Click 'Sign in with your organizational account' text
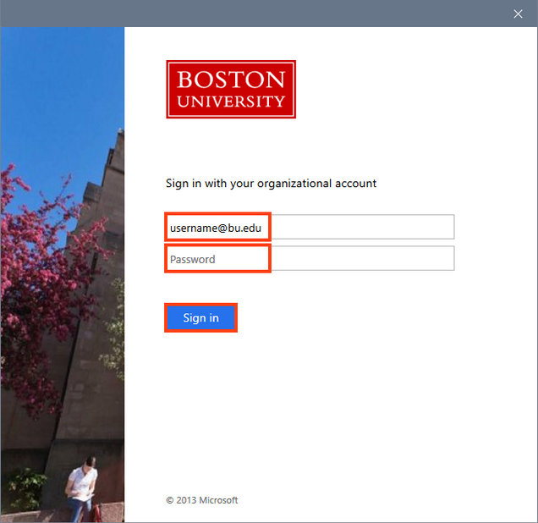The image size is (538, 523). [x=271, y=184]
